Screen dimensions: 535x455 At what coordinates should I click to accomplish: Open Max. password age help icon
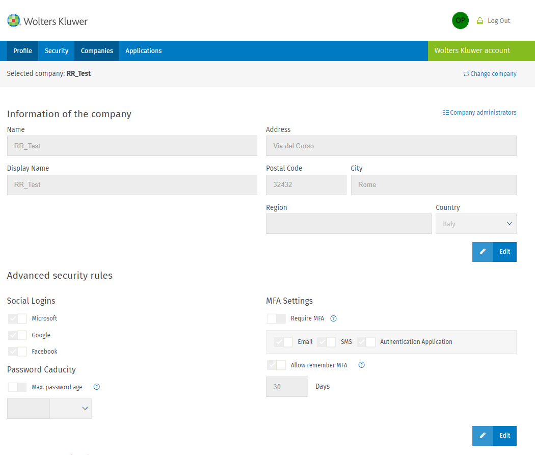97,387
